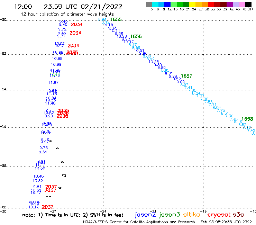Click the green 1655 time stamp
Viewport: 256px width, 225px height.
click(116, 19)
